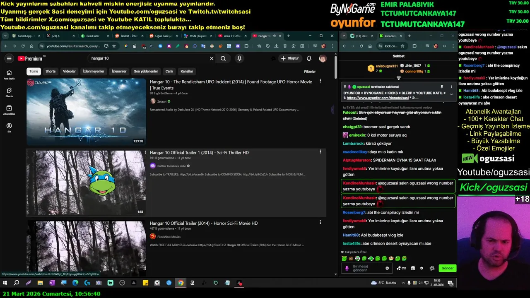Click the Oluştur create button
Viewport: 530px width, 298px height.
point(290,58)
